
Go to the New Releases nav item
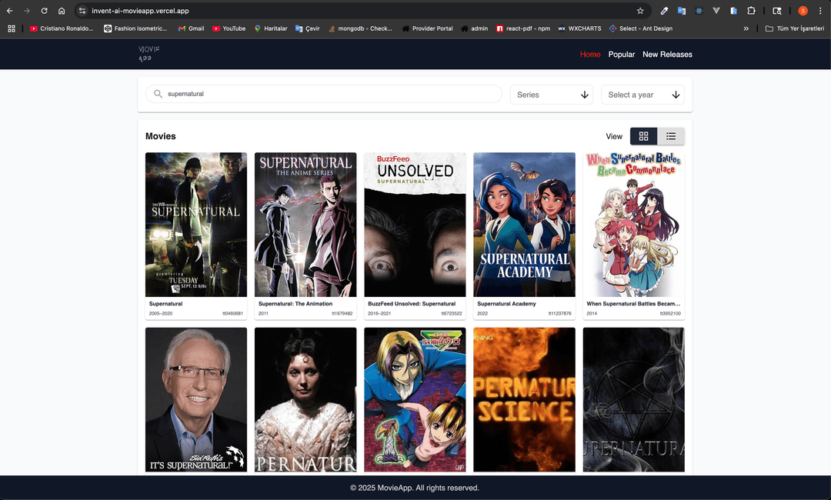pos(667,54)
